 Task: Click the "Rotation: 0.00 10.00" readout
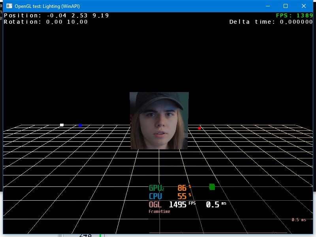coord(46,22)
